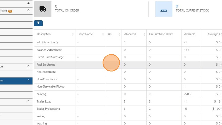Toggle favorite star on the highlighted blue sidebar item

pos(29,80)
